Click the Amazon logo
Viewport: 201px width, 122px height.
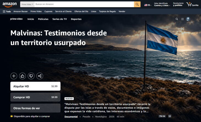coord(10,5)
